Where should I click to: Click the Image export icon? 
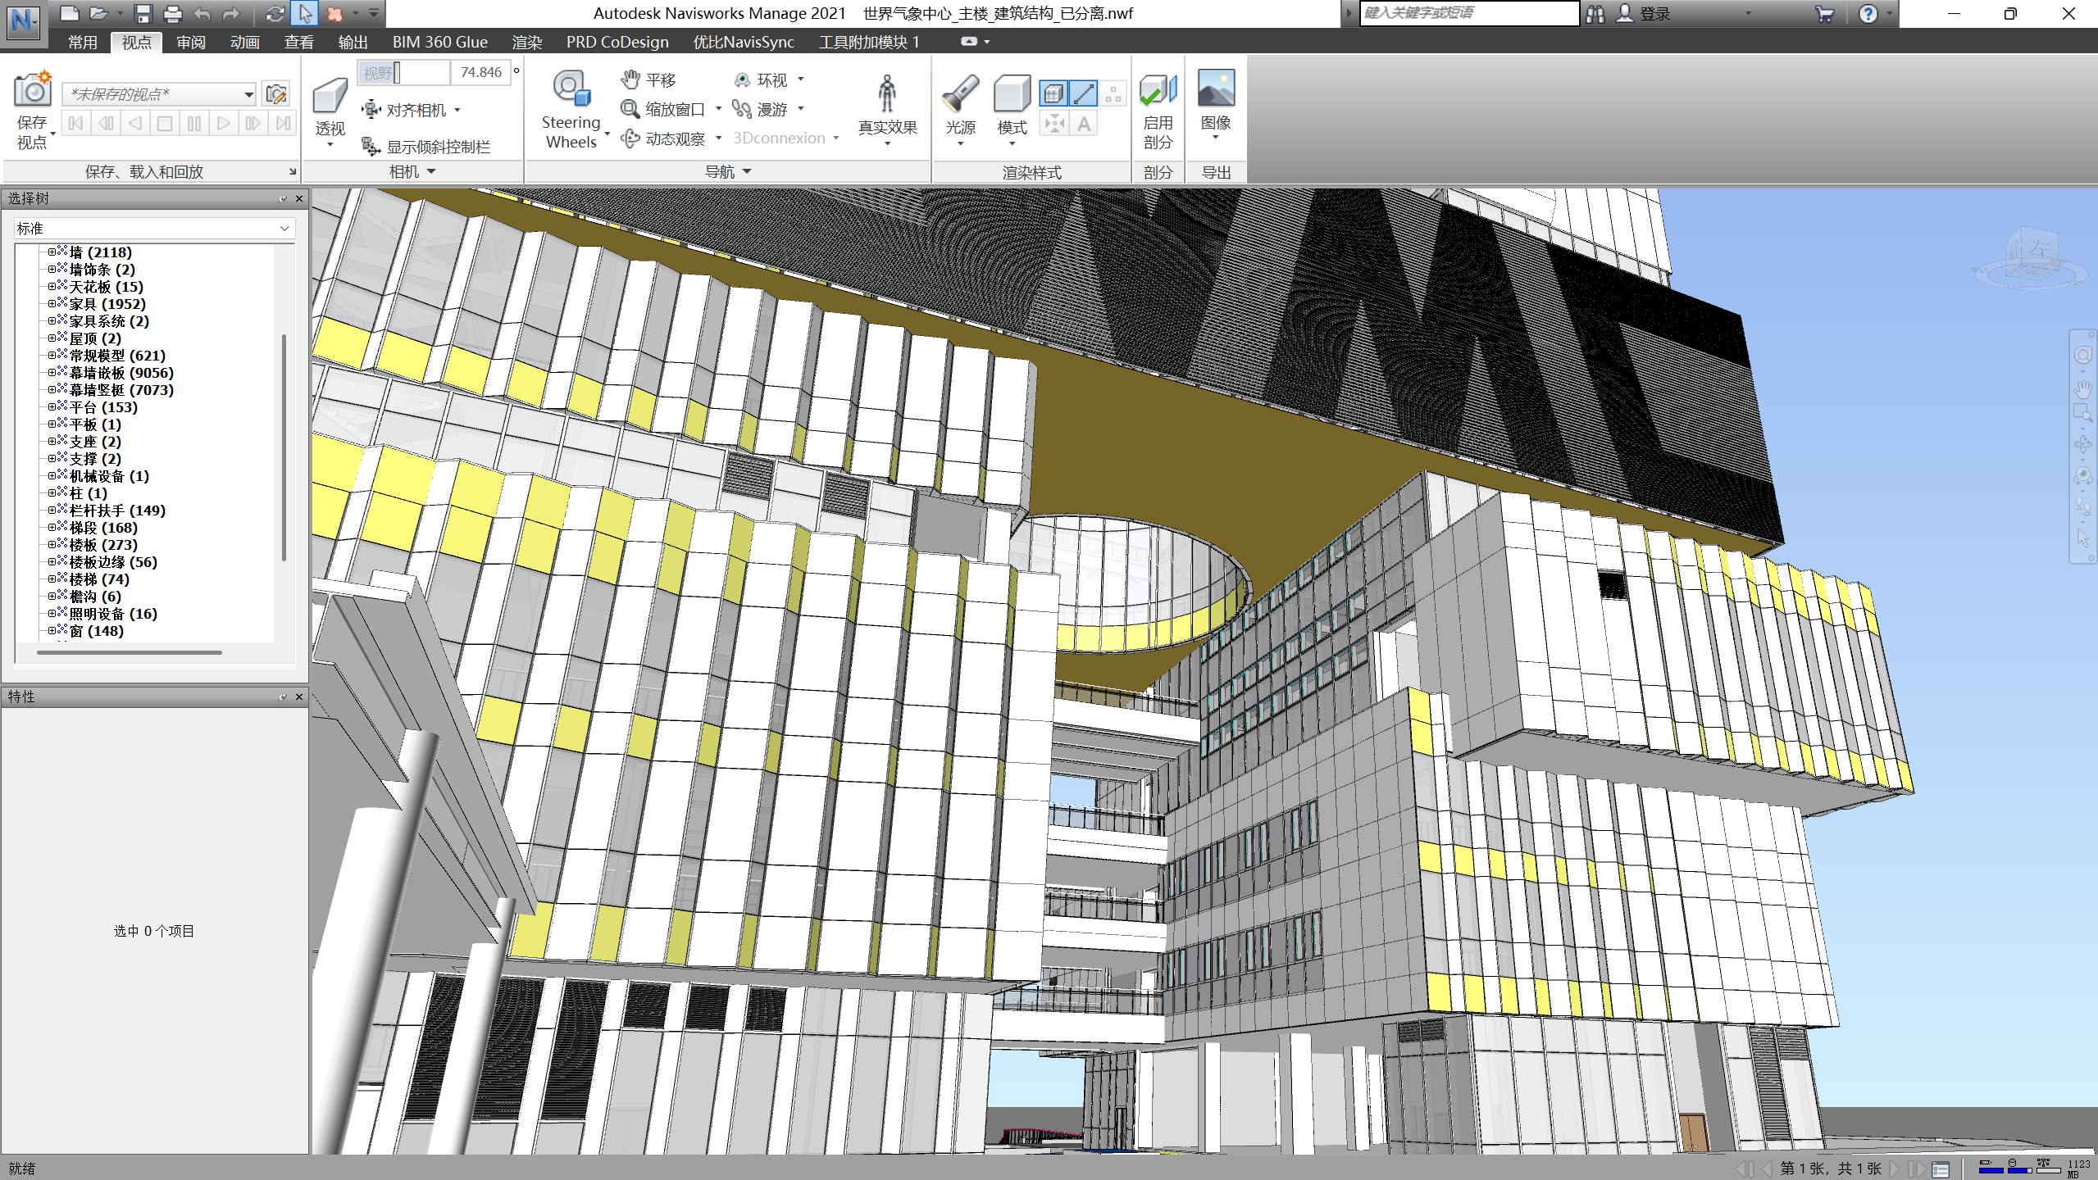[1215, 88]
